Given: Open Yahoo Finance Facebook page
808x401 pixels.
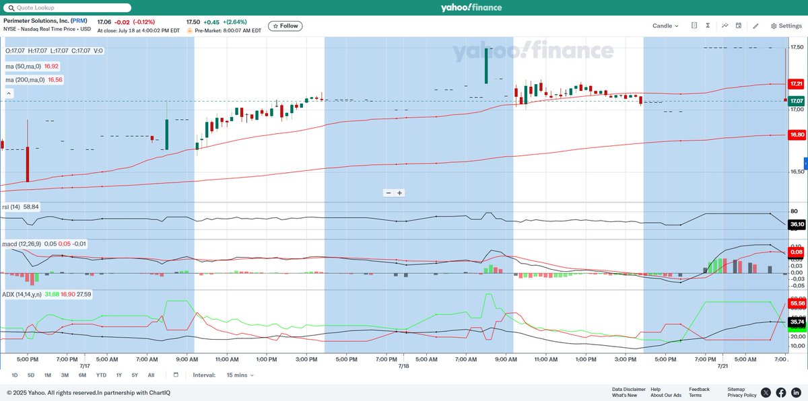Looking at the screenshot, I should [781, 392].
